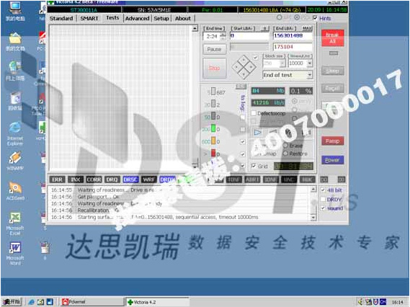Click the MAX button above End LBA
The image size is (410, 307).
307,28
